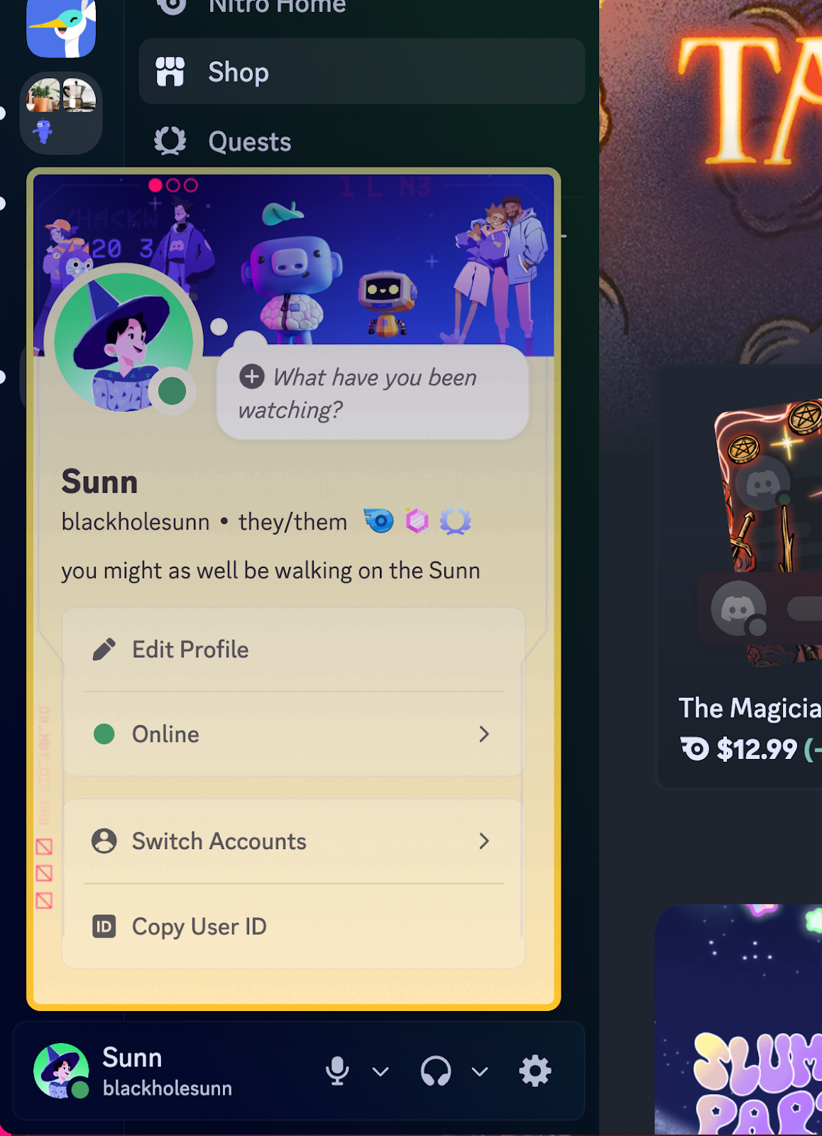
Task: Open The Magician shop item card
Action: (740, 576)
